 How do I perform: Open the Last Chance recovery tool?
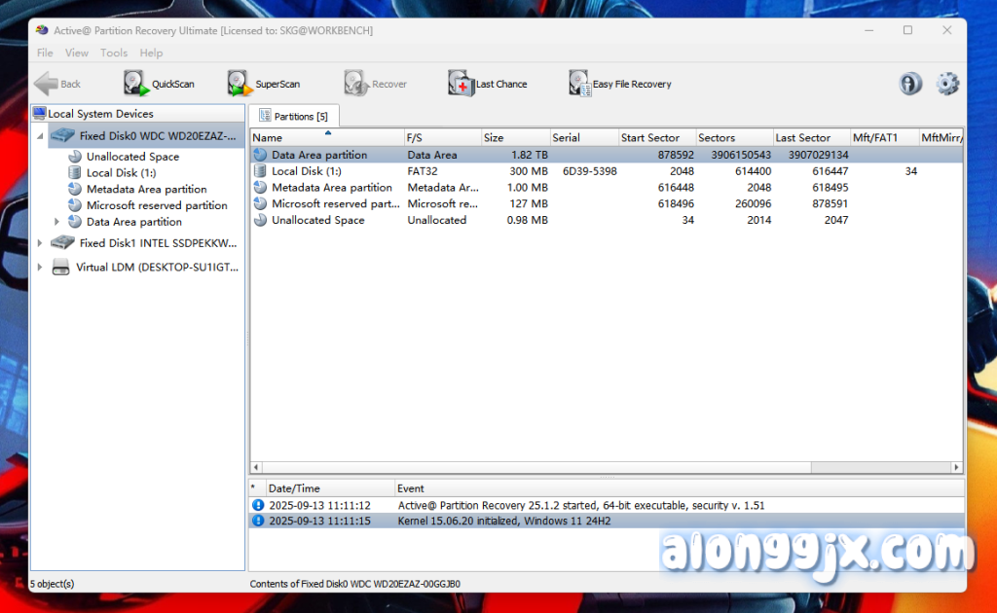click(x=488, y=84)
